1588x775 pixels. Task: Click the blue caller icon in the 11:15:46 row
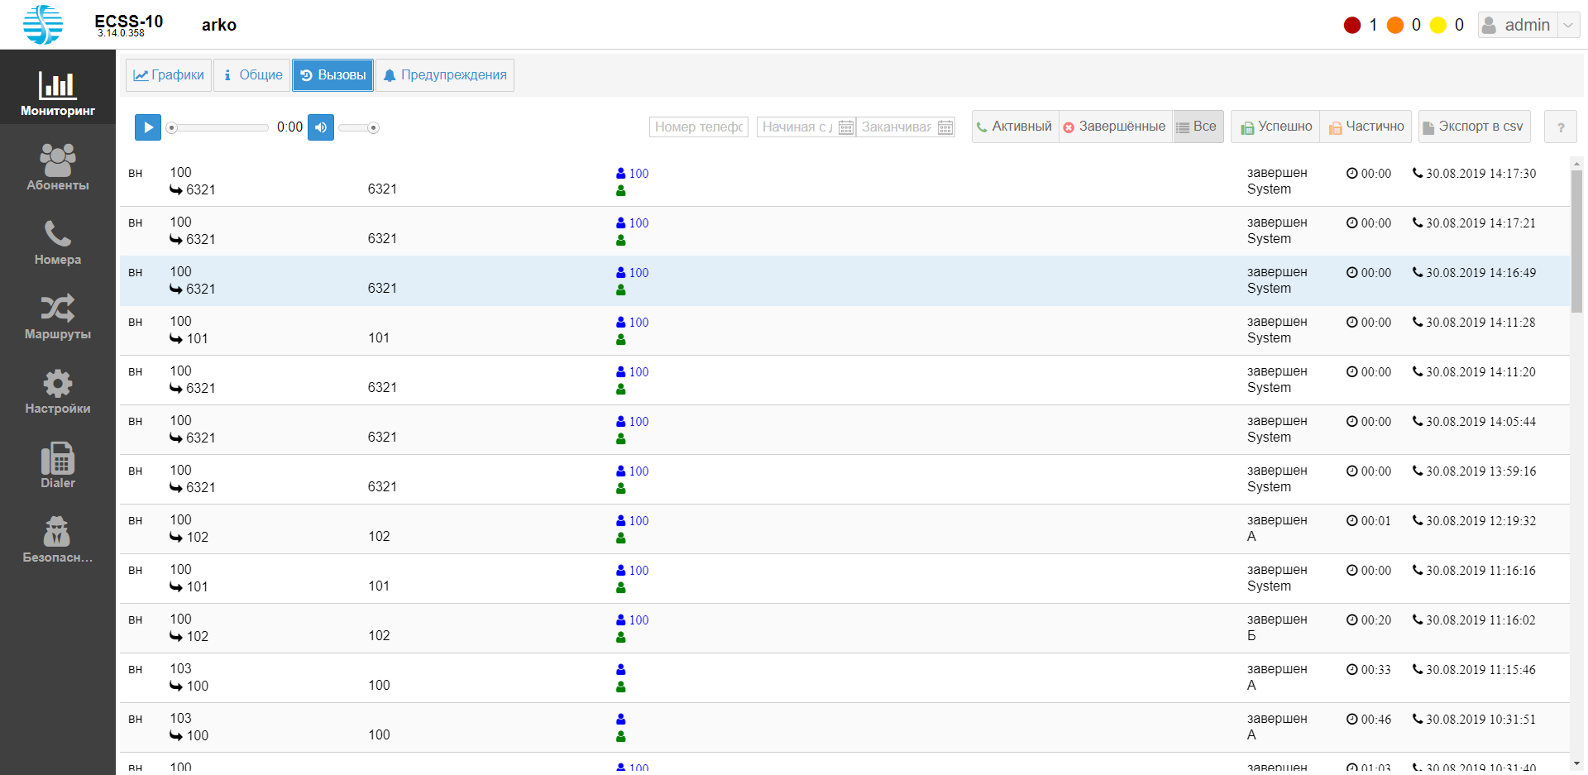coord(621,670)
